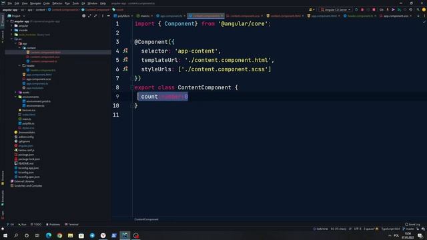Click the ContentComponent breadcrumb below editor
Image resolution: width=427 pixels, height=240 pixels.
[146, 219]
